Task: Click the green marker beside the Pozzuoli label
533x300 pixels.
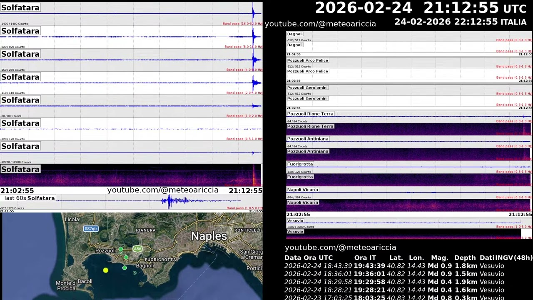Action: (121, 250)
